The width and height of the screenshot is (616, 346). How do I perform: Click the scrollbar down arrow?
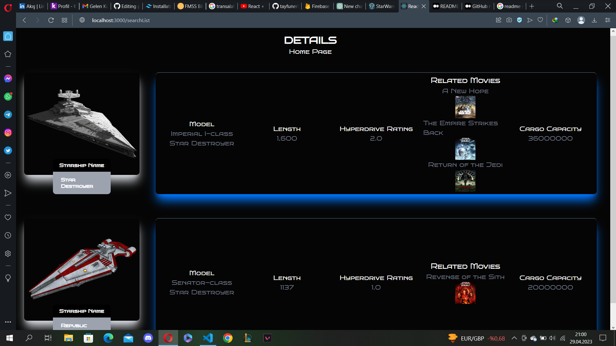tap(613, 327)
